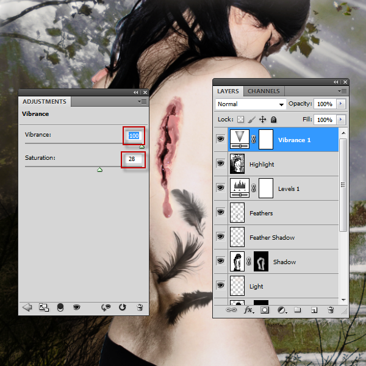Screen dimensions: 366x366
Task: Close the Layers panel
Action: pos(345,82)
